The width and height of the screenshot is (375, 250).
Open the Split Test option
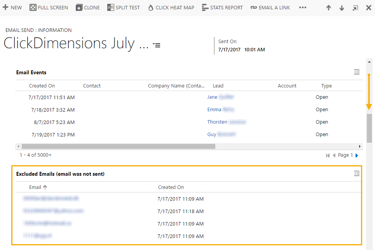coord(123,7)
